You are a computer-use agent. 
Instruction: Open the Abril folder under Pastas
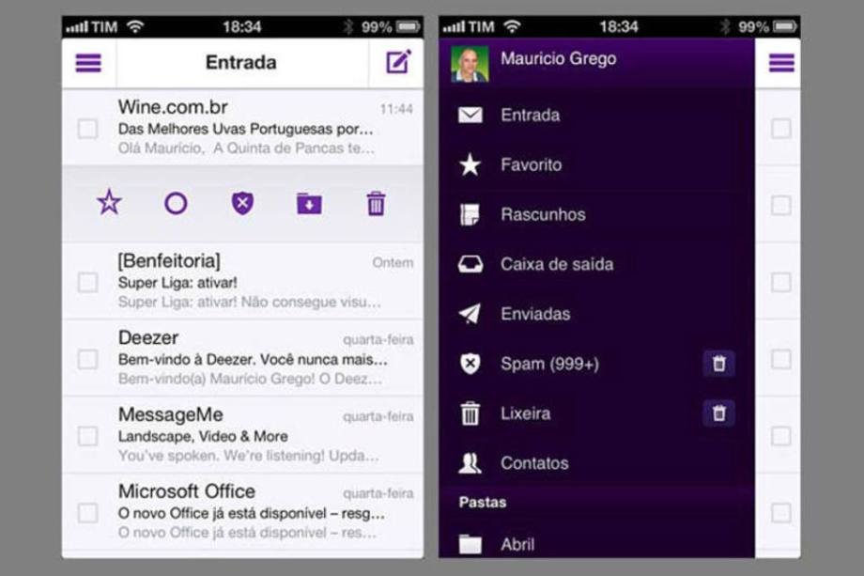(x=517, y=544)
